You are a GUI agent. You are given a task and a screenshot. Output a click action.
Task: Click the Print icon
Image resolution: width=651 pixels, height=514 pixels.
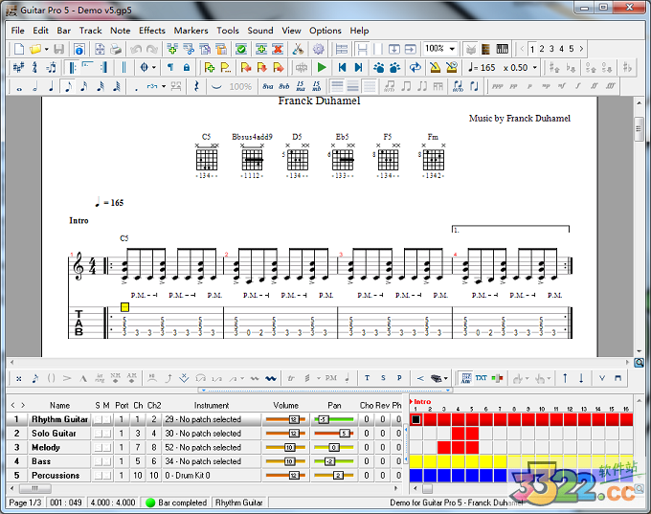click(116, 49)
